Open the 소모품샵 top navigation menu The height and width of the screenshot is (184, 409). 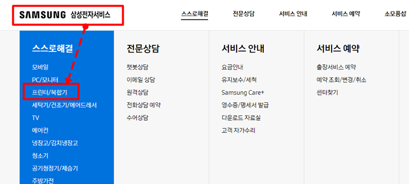point(395,14)
